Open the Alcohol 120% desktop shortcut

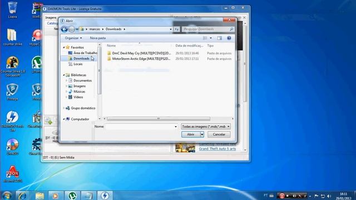click(x=12, y=174)
